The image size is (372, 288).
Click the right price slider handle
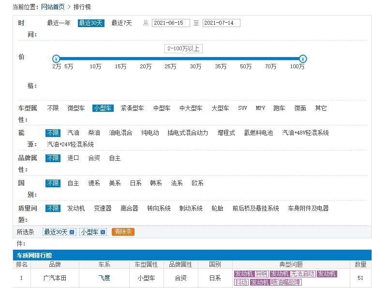[x=303, y=59]
